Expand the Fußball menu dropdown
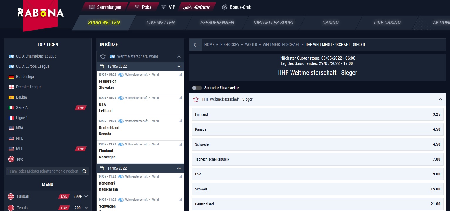Image resolution: width=450 pixels, height=211 pixels. 86,196
